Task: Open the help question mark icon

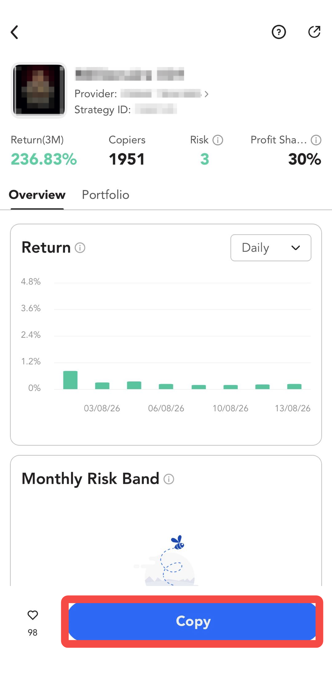Action: 279,32
